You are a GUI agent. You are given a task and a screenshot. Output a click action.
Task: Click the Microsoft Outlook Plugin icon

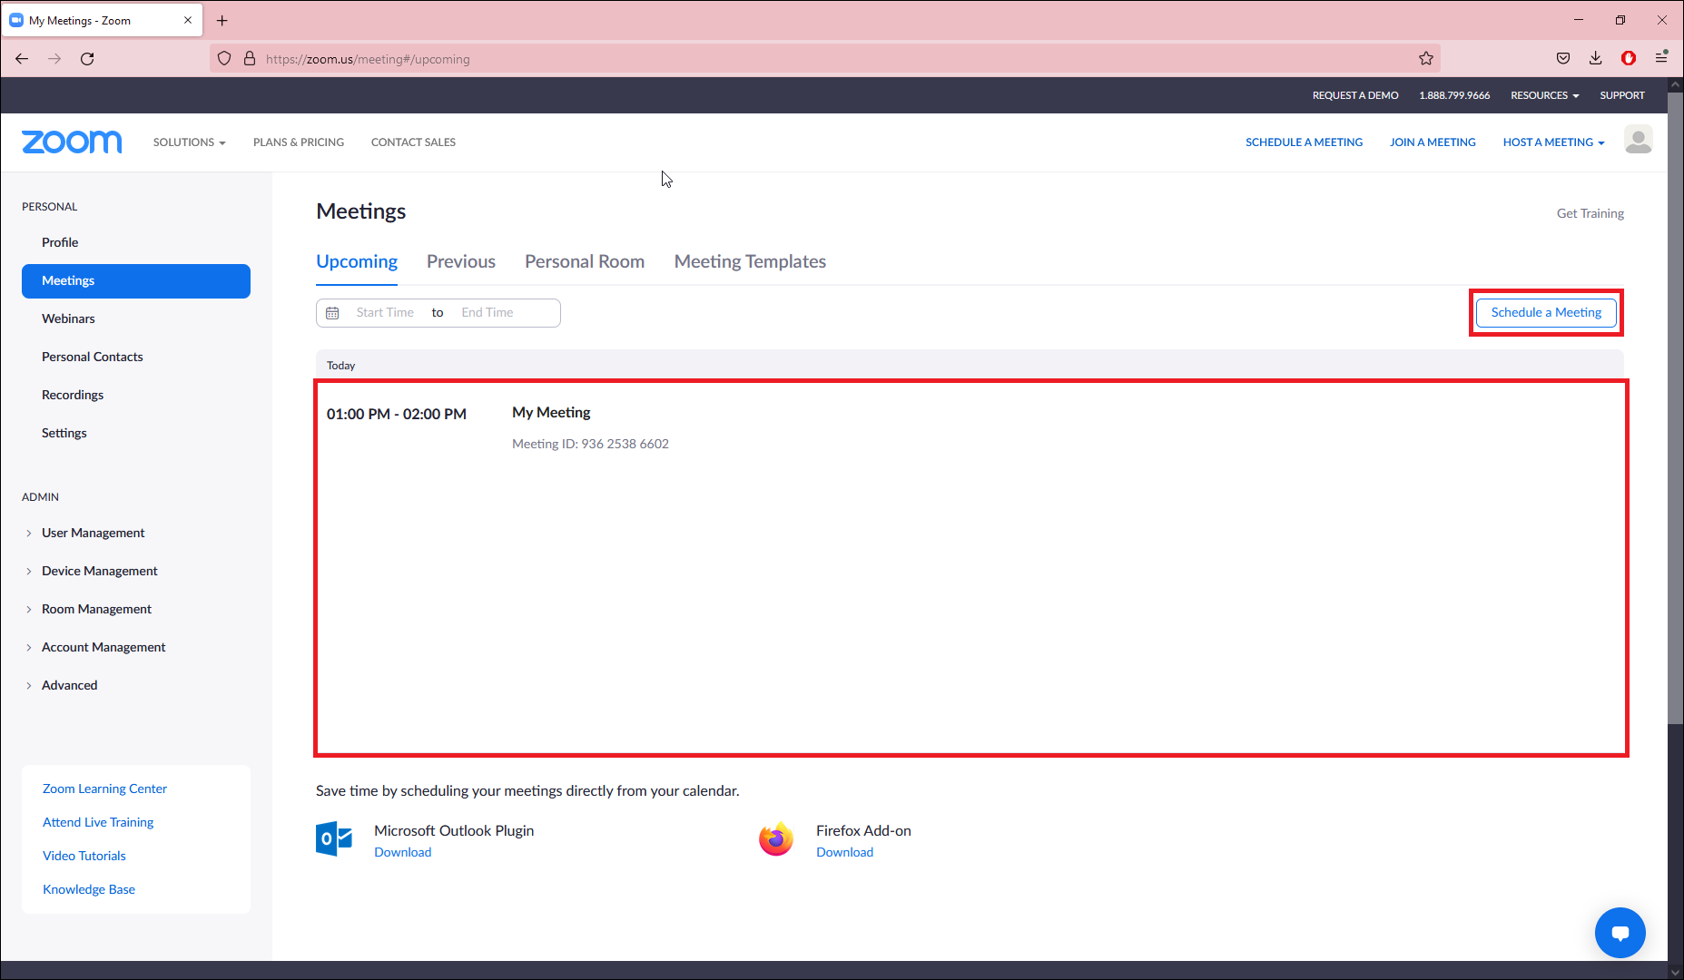pyautogui.click(x=334, y=839)
